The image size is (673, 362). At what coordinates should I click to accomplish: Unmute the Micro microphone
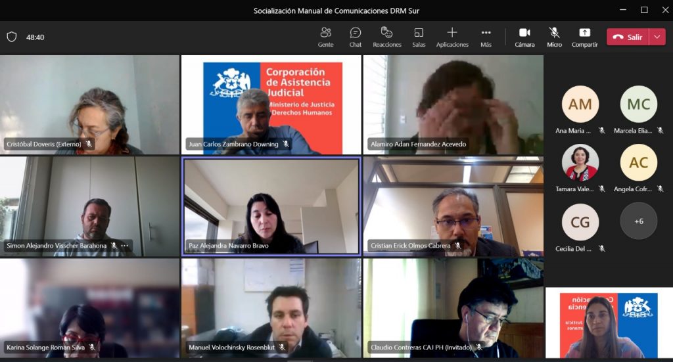(554, 37)
